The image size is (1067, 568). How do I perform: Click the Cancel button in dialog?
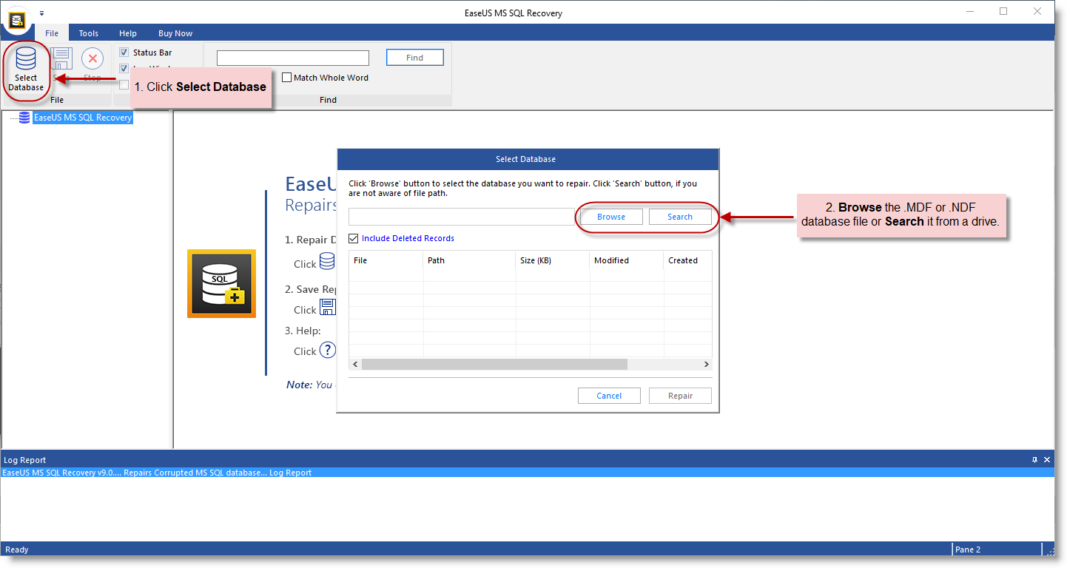coord(609,396)
